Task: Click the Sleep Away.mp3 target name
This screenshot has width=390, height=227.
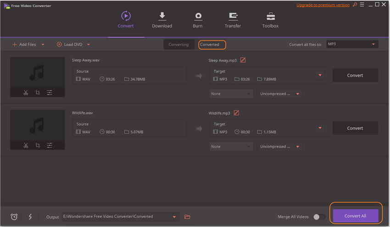Action: point(223,60)
